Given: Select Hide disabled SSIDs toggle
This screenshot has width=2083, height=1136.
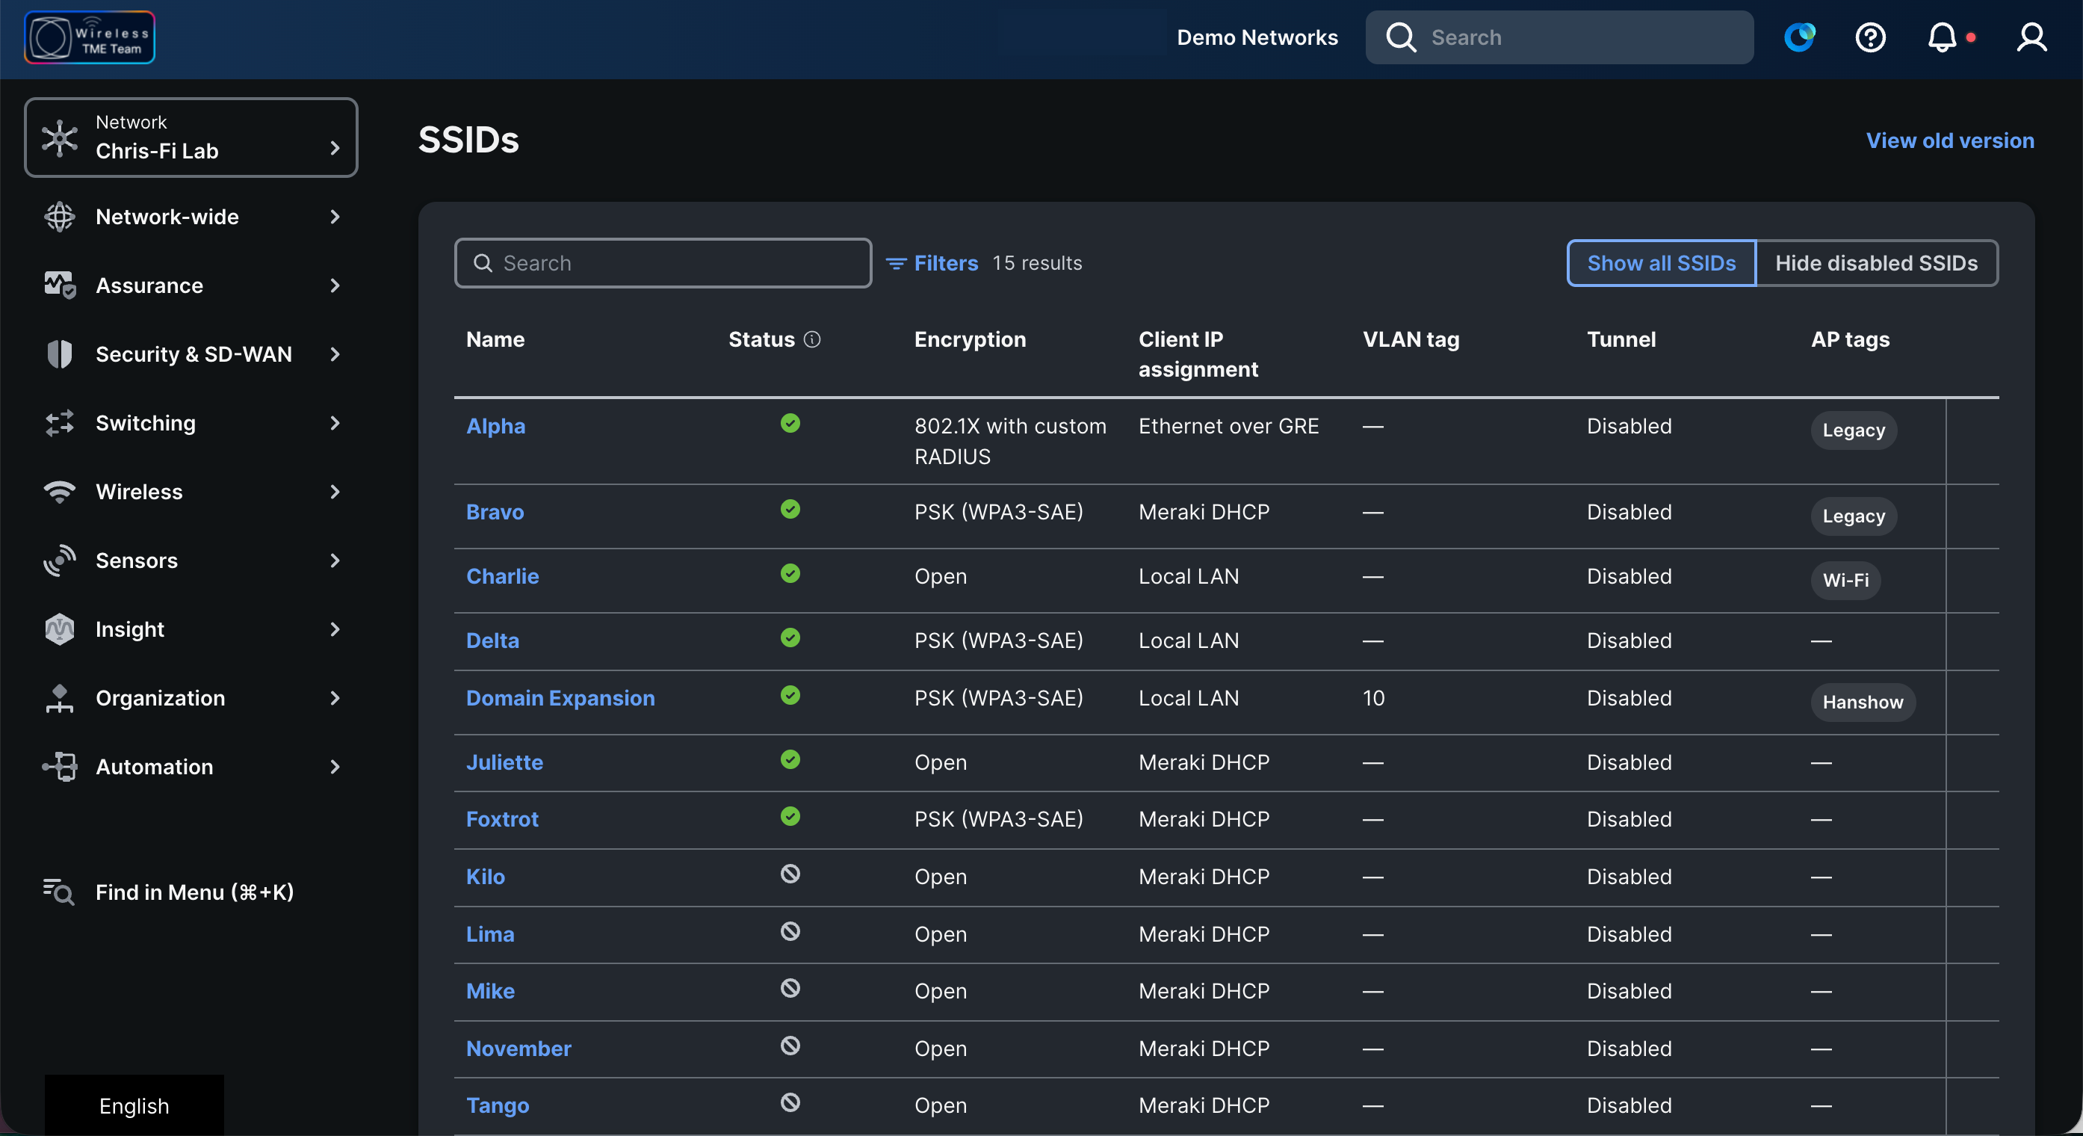Looking at the screenshot, I should (1876, 263).
